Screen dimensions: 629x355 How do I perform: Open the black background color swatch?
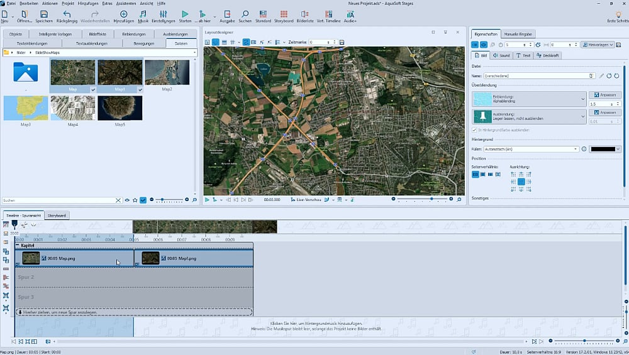pos(603,149)
